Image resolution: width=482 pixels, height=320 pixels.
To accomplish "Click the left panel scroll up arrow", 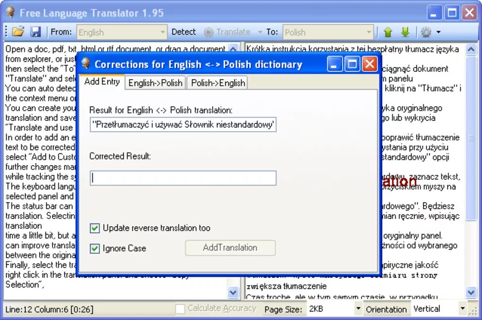I will (x=233, y=49).
